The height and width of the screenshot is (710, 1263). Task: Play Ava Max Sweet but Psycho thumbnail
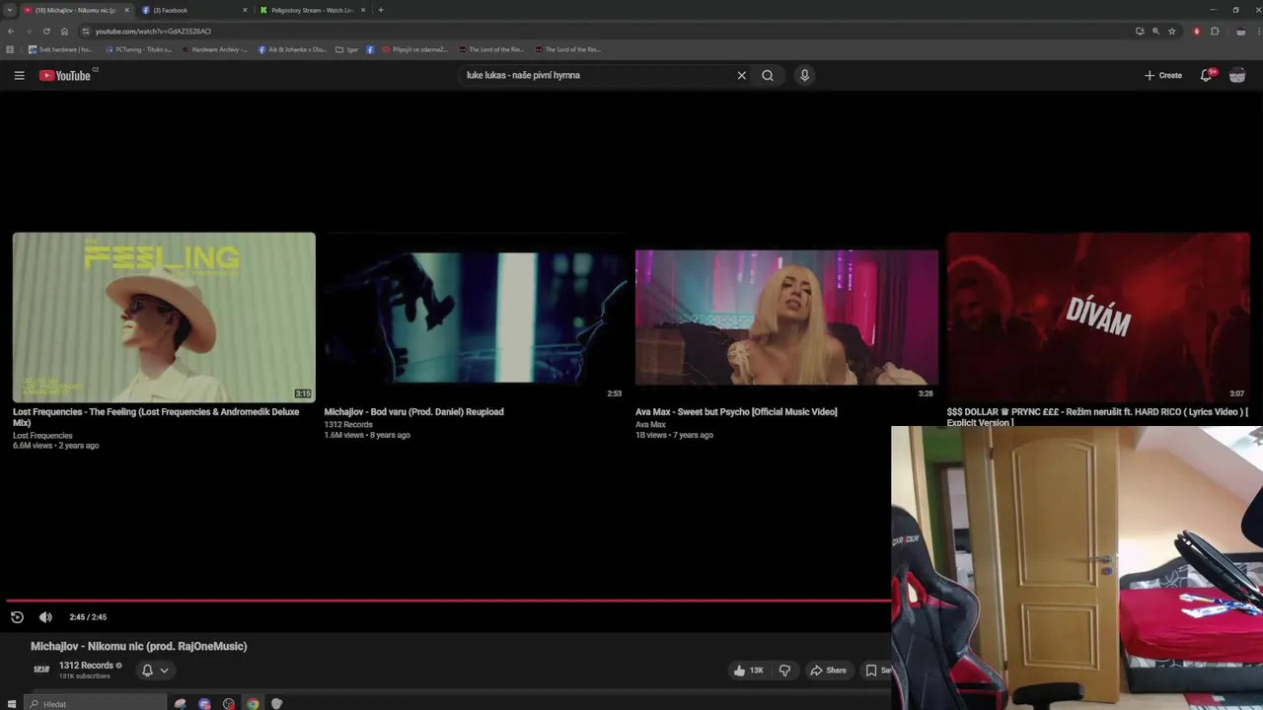786,318
